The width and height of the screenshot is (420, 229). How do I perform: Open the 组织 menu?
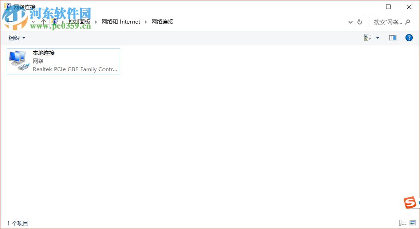[17, 38]
